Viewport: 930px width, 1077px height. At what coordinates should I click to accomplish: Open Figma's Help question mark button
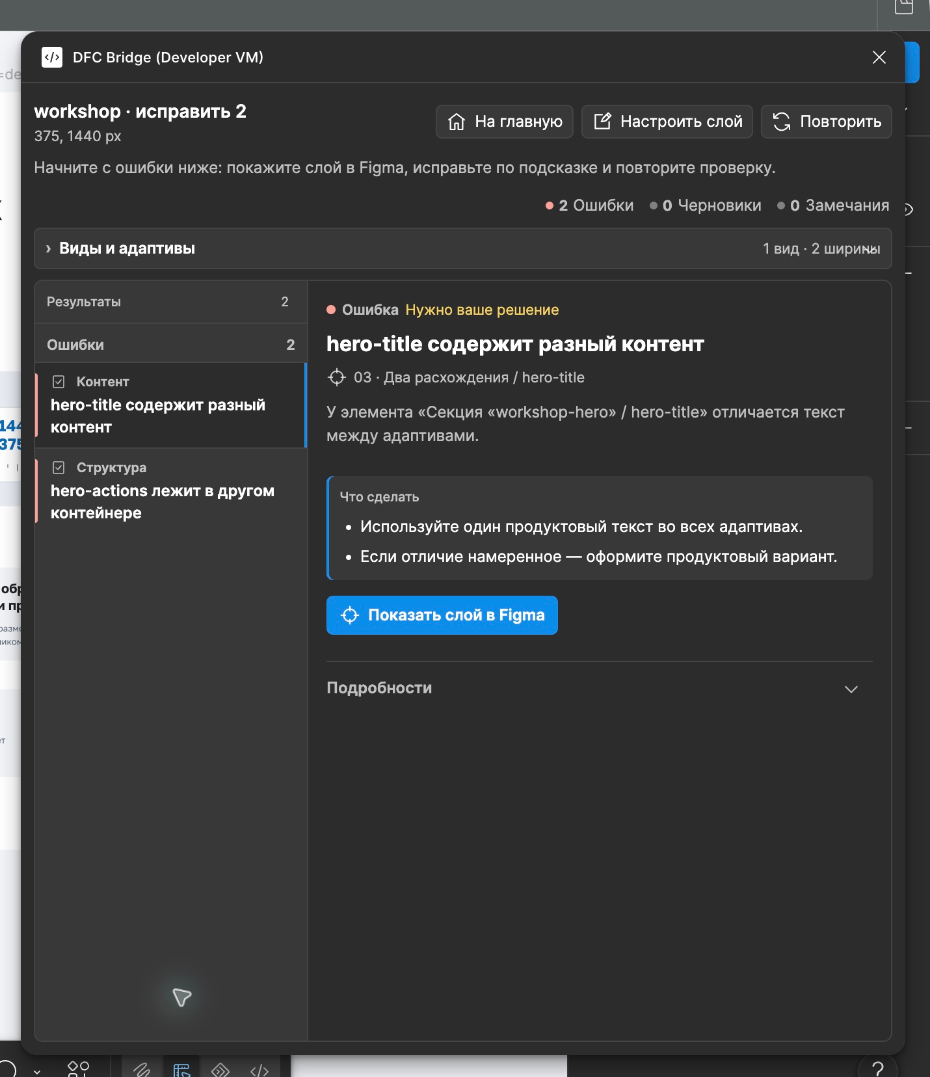[878, 1068]
